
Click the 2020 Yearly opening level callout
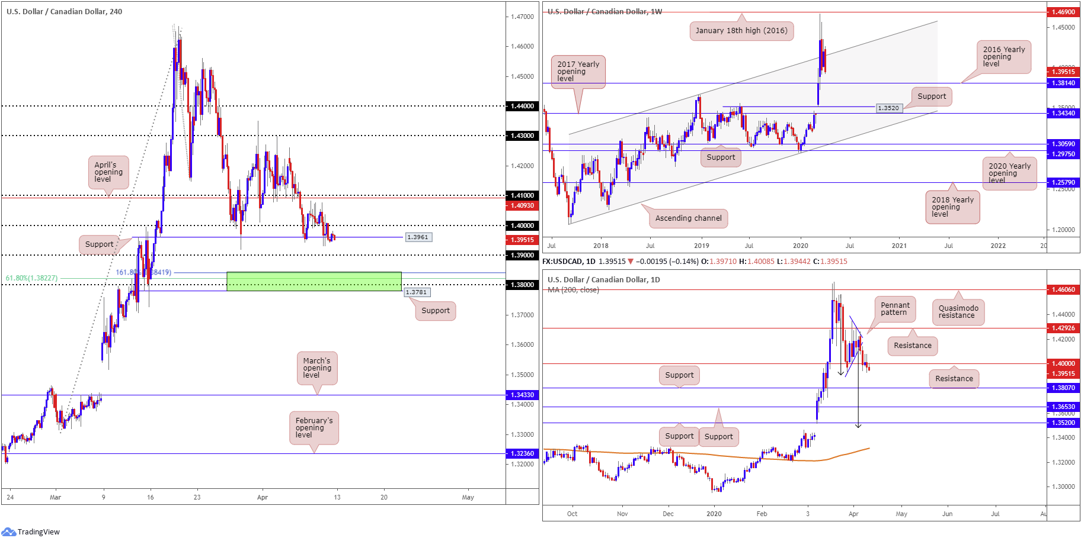tap(1010, 173)
